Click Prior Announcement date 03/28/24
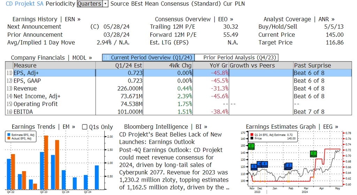This screenshot has height=195, width=357. point(116,35)
